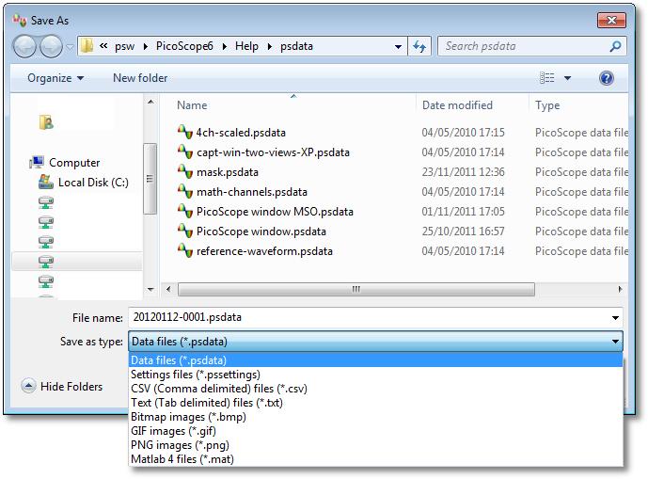648x479 pixels.
Task: Sort by Name column header
Action: (192, 105)
